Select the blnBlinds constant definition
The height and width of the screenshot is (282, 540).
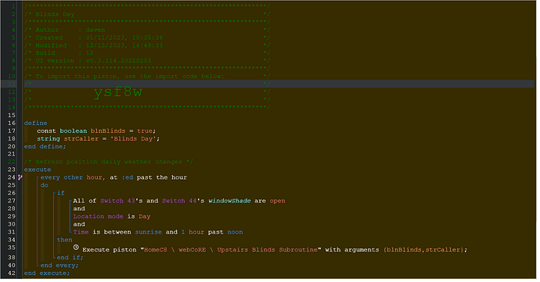coord(96,131)
